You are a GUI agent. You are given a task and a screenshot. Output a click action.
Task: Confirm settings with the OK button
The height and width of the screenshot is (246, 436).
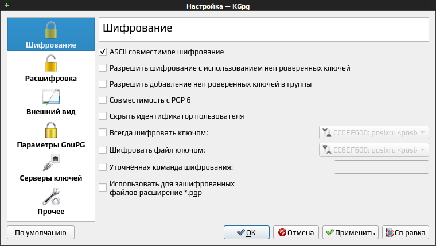(x=246, y=232)
